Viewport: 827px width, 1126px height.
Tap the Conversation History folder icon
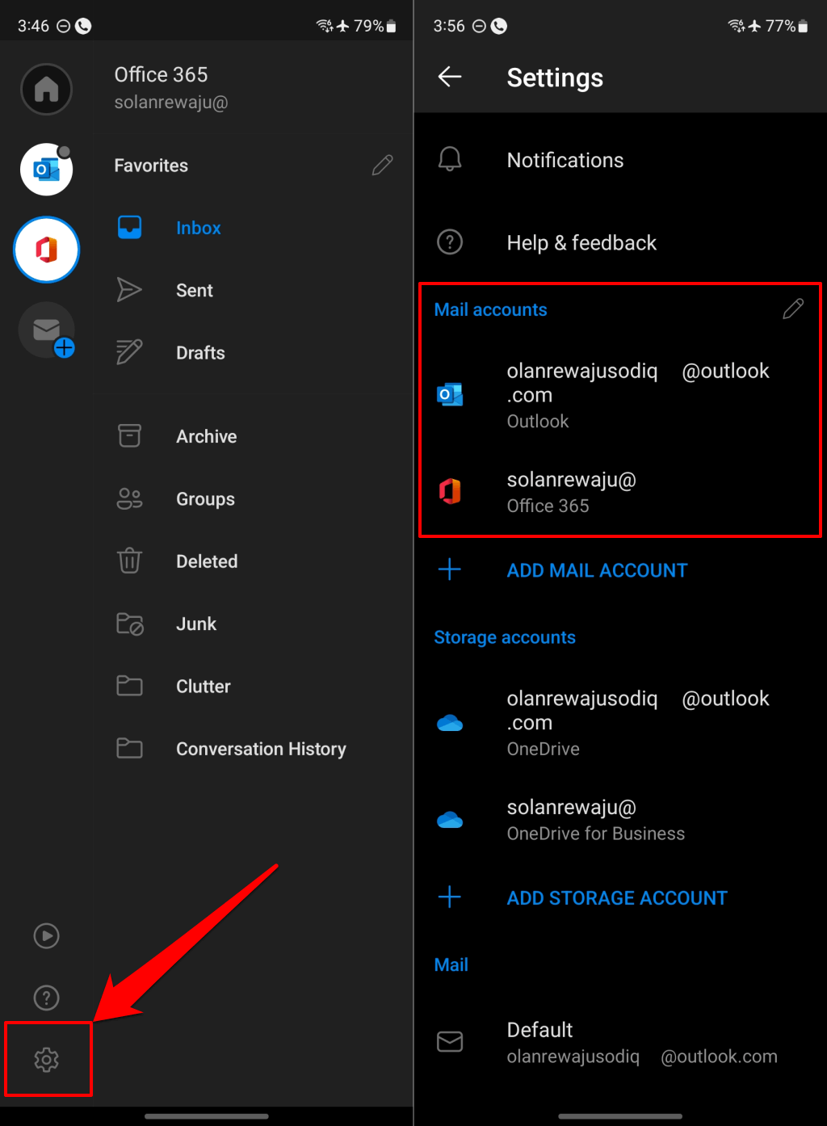129,748
